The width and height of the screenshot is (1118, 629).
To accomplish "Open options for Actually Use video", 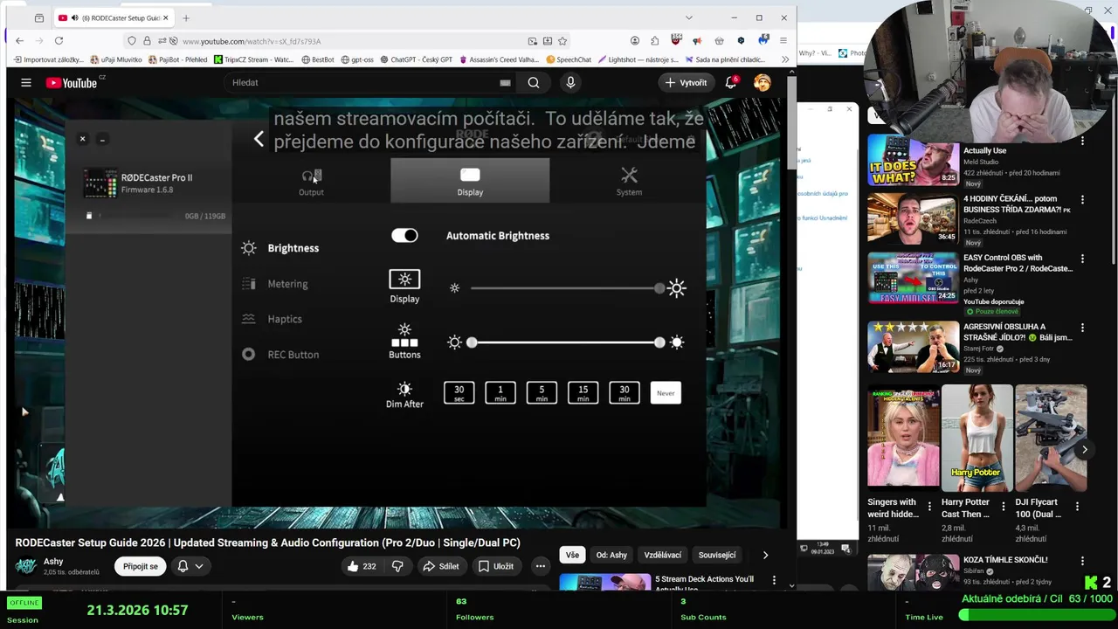I will pos(1082,141).
